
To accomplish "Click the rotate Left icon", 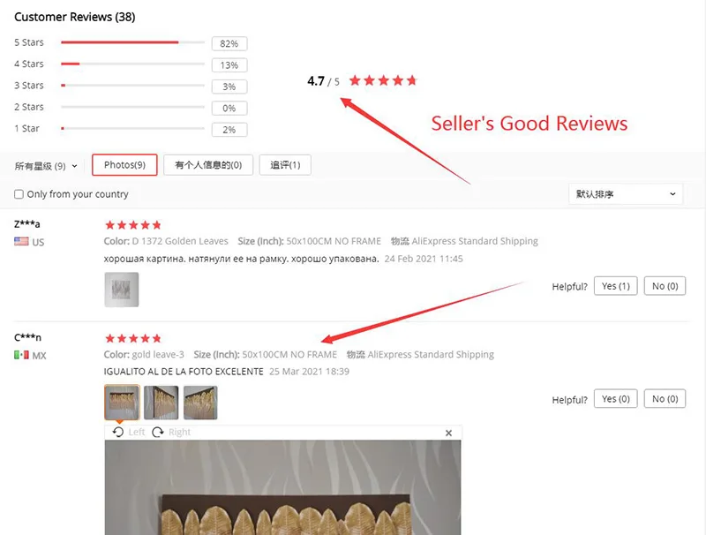I will [x=118, y=432].
